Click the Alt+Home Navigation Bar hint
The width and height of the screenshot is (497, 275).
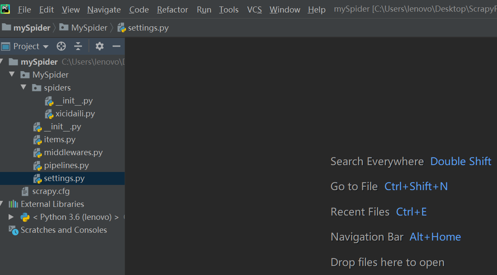(435, 237)
